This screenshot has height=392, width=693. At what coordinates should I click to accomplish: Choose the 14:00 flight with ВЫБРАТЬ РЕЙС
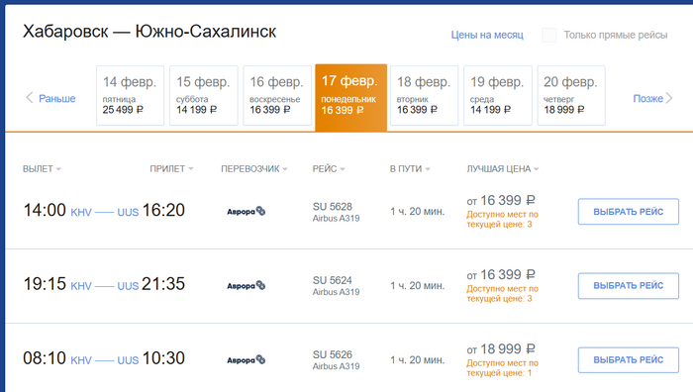pyautogui.click(x=628, y=212)
